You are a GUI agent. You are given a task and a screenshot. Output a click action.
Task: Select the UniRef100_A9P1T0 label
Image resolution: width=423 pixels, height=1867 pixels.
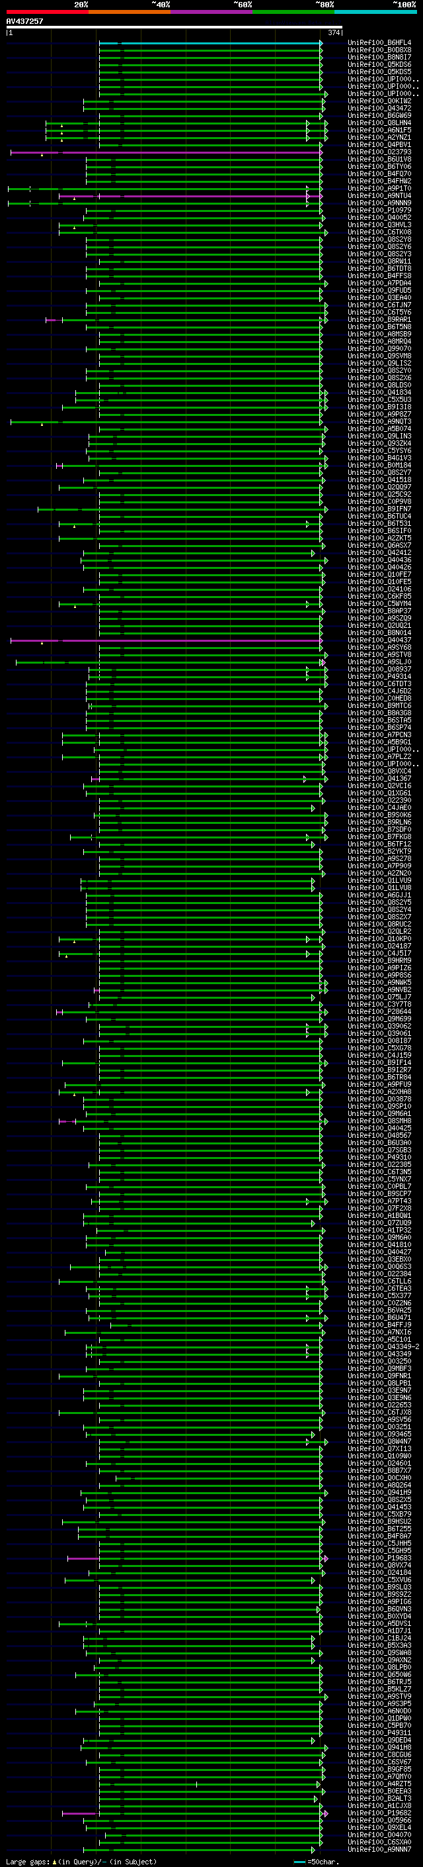[x=379, y=189]
